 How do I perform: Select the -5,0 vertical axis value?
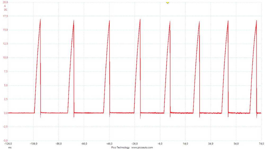click(x=5, y=141)
